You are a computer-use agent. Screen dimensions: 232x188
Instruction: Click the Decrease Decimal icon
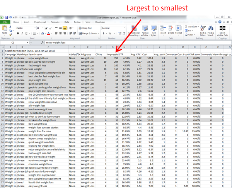[124, 33]
